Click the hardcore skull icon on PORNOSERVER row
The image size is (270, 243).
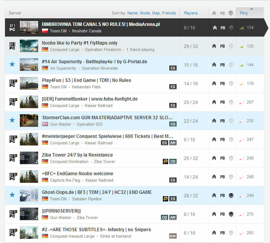tap(231, 214)
